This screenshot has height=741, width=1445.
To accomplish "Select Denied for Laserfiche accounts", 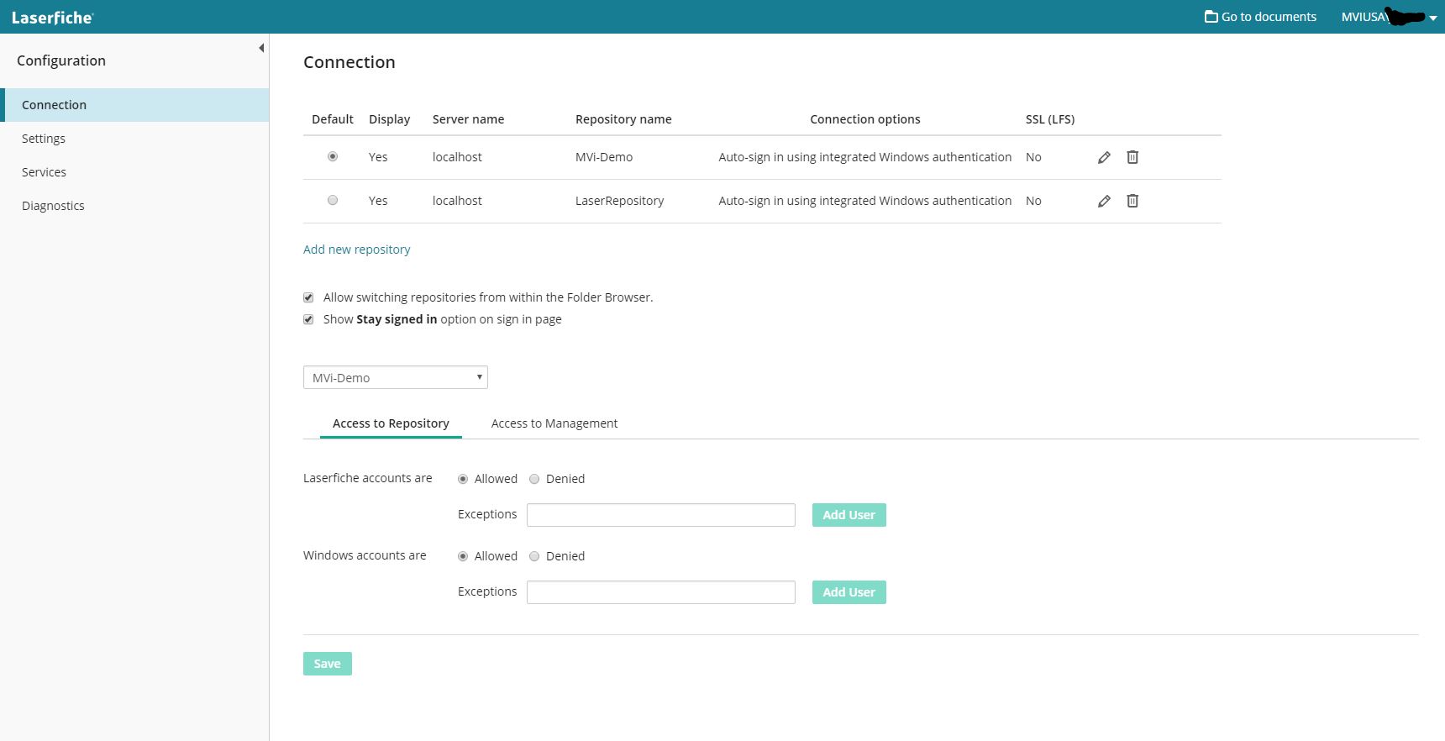I will (x=534, y=479).
